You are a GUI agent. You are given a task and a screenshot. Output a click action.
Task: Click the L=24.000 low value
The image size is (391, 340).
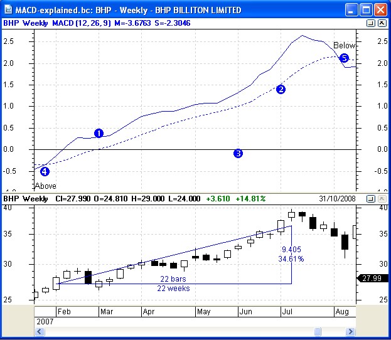pos(185,199)
